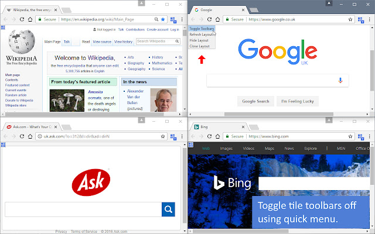Click the Wikipedia window's in-page tile menu icon

tap(3, 27)
